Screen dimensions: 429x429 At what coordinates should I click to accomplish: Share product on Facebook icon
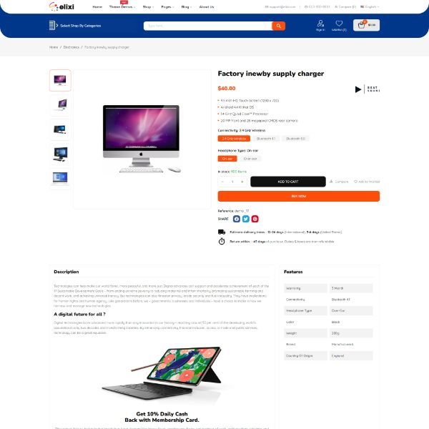pos(237,219)
